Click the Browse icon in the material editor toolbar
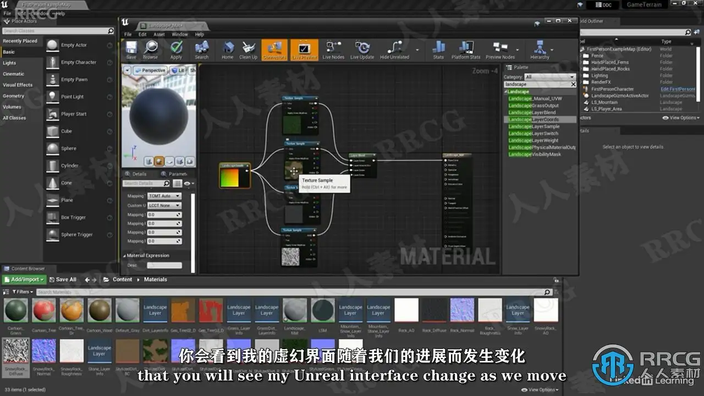The width and height of the screenshot is (704, 396). [150, 50]
